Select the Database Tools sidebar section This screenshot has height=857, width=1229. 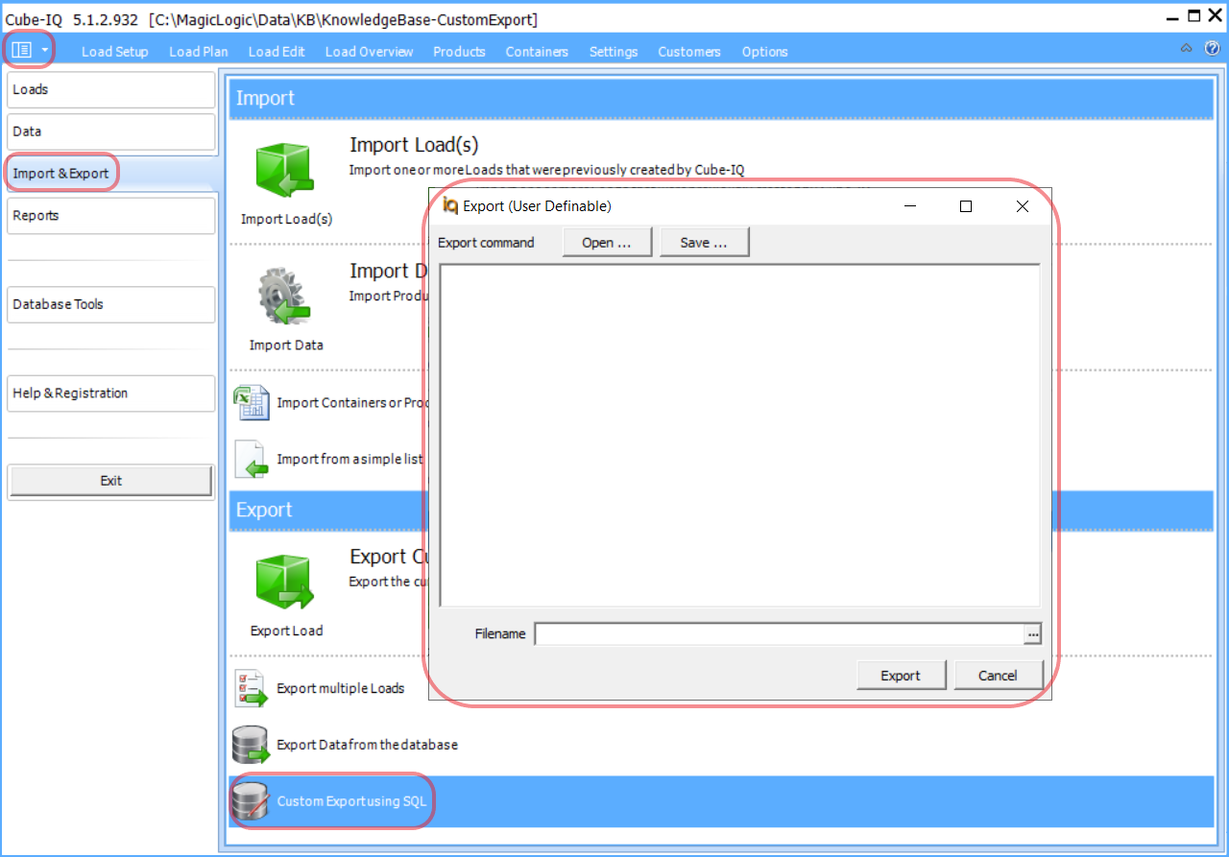(111, 304)
